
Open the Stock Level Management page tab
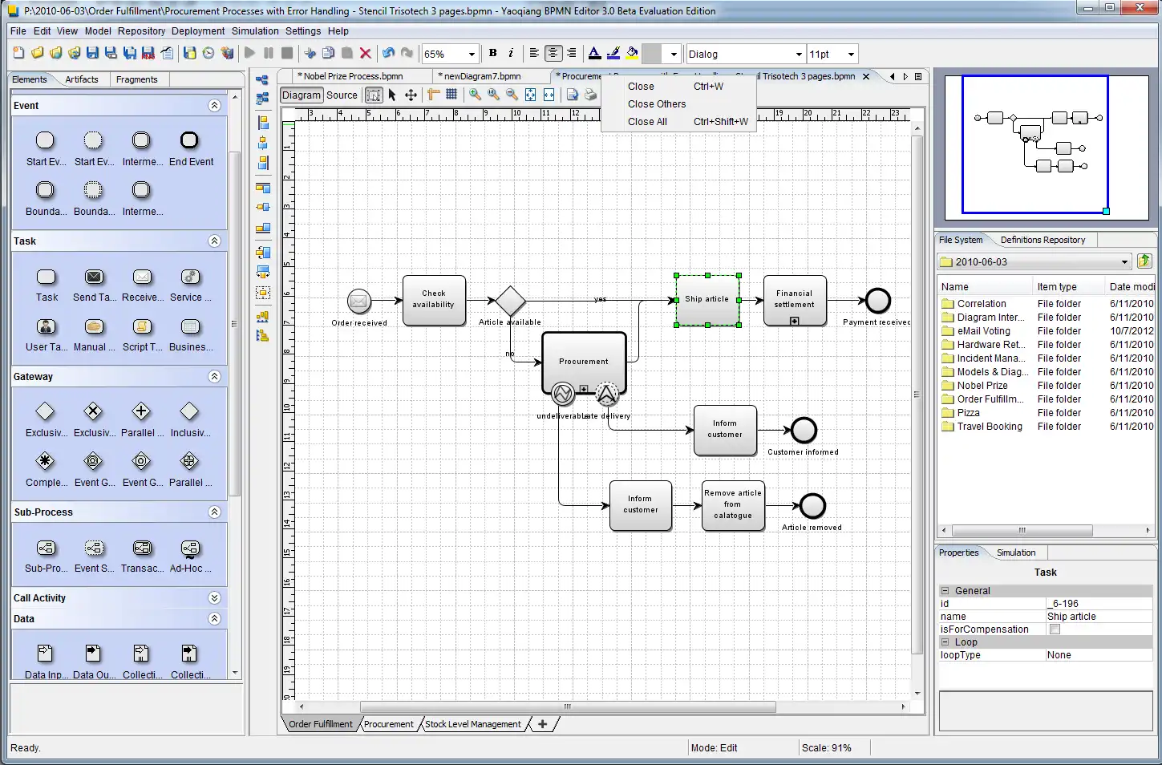472,724
